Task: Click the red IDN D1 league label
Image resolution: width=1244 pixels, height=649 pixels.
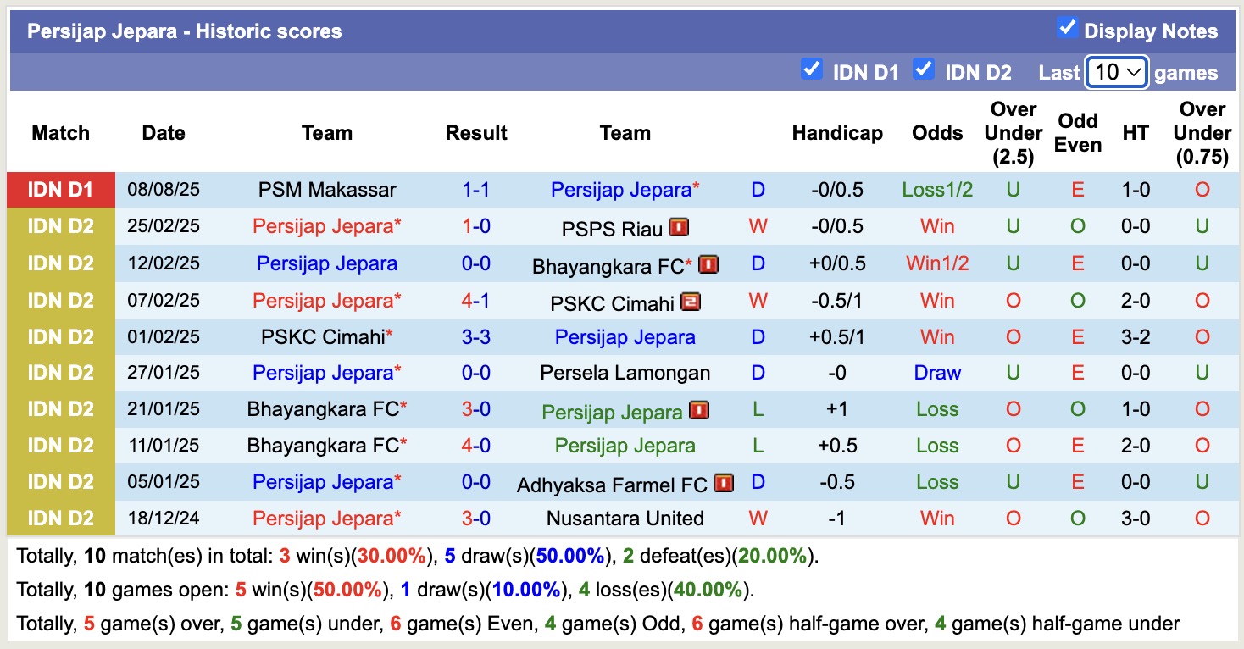Action: coord(60,190)
